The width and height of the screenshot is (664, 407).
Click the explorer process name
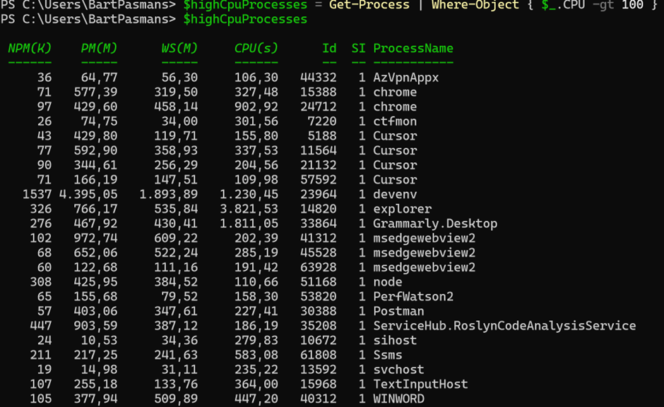[403, 209]
